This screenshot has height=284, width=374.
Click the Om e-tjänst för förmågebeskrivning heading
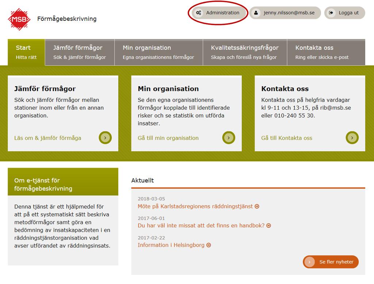(x=43, y=185)
